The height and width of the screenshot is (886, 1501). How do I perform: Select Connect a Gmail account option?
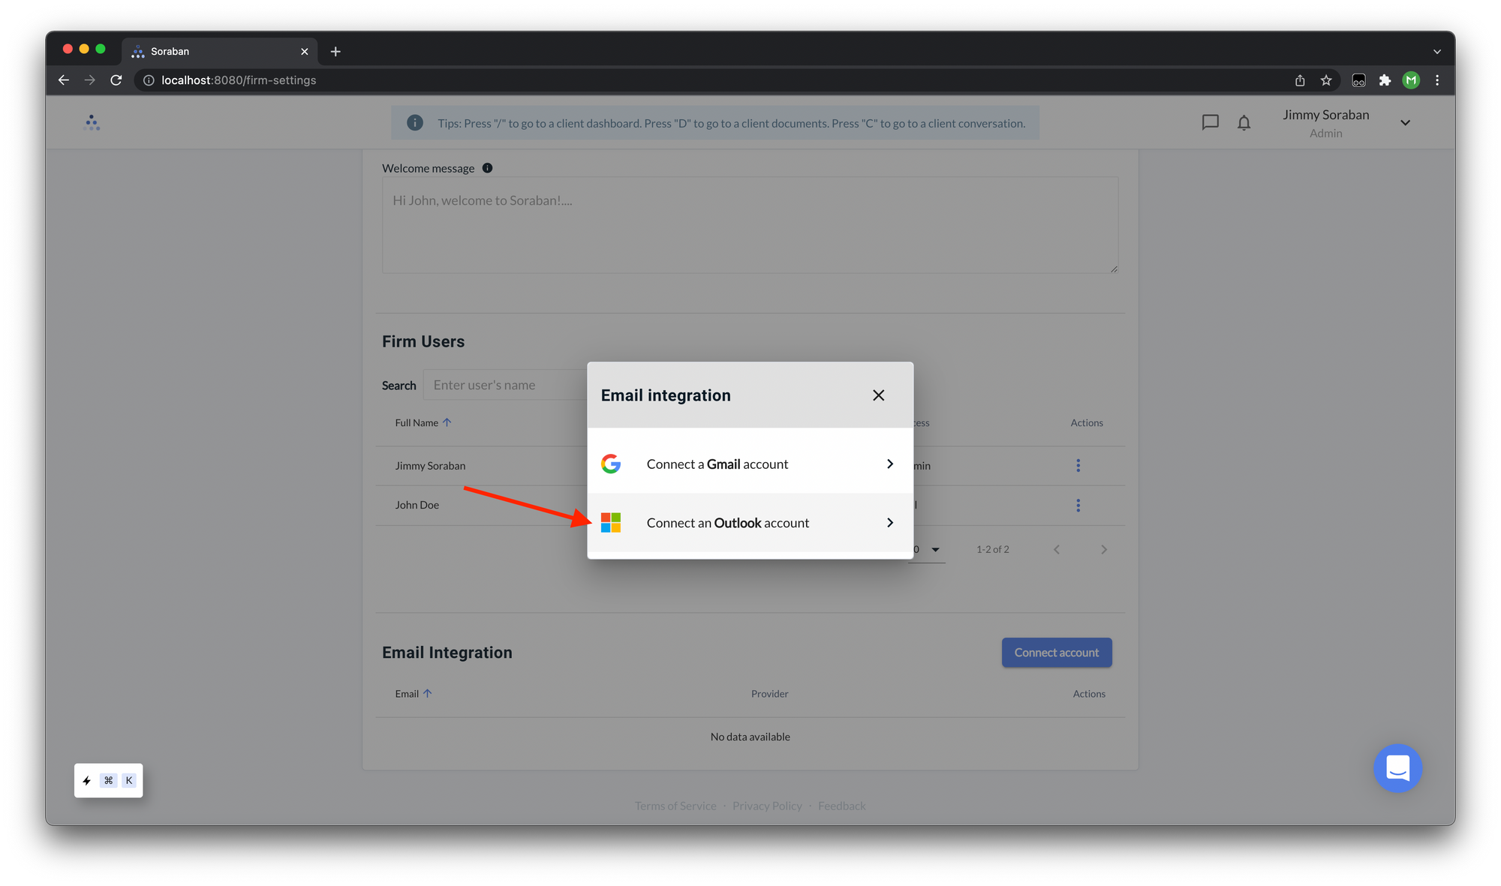pyautogui.click(x=750, y=464)
